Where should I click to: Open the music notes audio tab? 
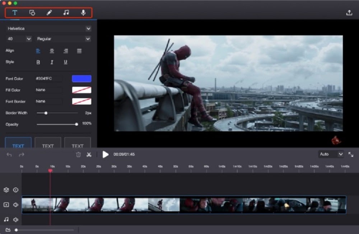click(x=66, y=13)
